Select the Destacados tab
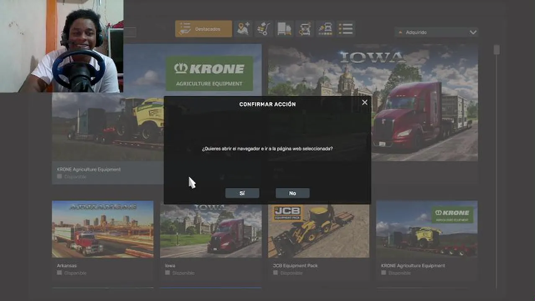 (203, 29)
